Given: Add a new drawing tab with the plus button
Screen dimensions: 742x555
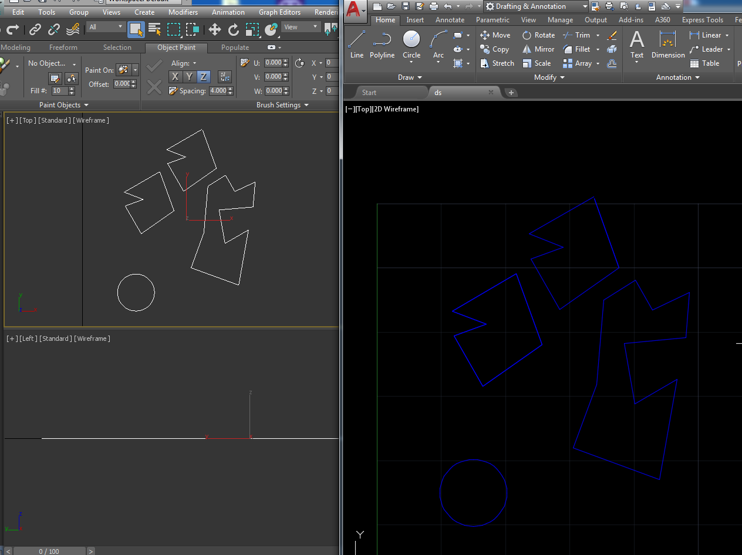Looking at the screenshot, I should pos(511,93).
